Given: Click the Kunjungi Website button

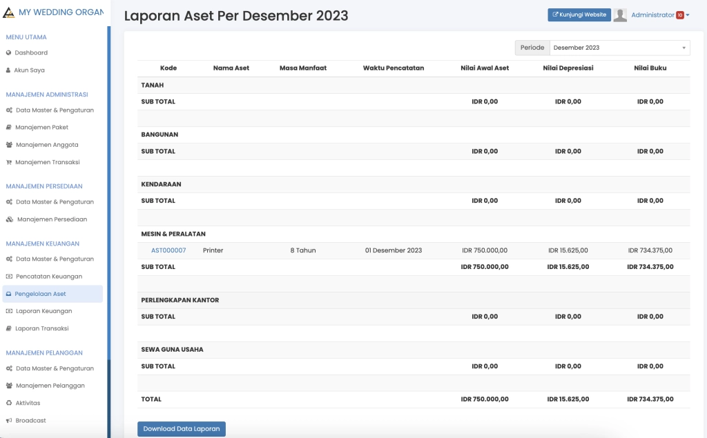Looking at the screenshot, I should click(579, 14).
